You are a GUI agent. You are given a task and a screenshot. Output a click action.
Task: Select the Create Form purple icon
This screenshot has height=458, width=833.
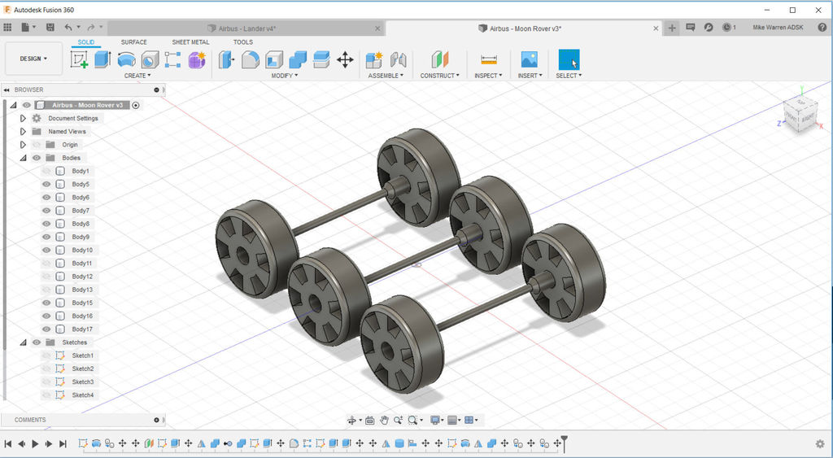click(x=197, y=59)
